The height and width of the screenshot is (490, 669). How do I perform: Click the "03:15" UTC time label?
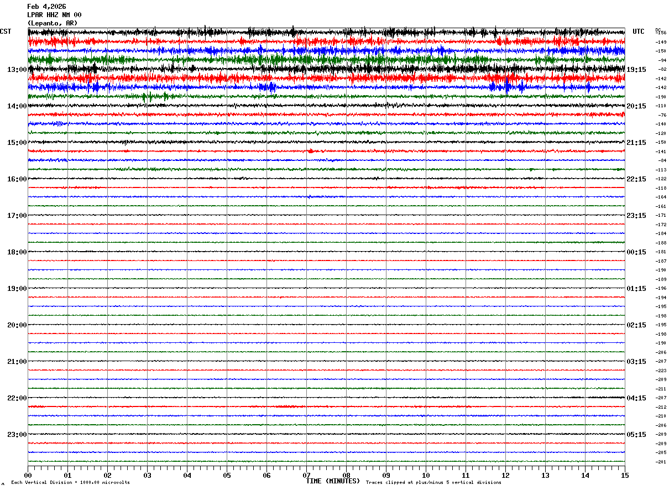click(636, 362)
